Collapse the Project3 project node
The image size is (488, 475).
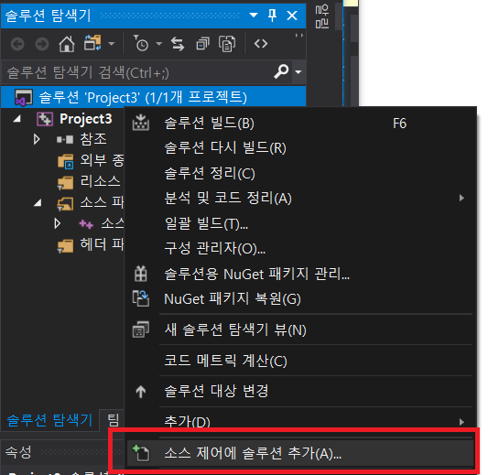[x=17, y=119]
